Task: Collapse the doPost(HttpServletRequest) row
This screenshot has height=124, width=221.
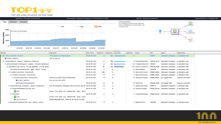Action: point(6,64)
